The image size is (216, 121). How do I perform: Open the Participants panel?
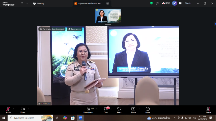[89, 110]
